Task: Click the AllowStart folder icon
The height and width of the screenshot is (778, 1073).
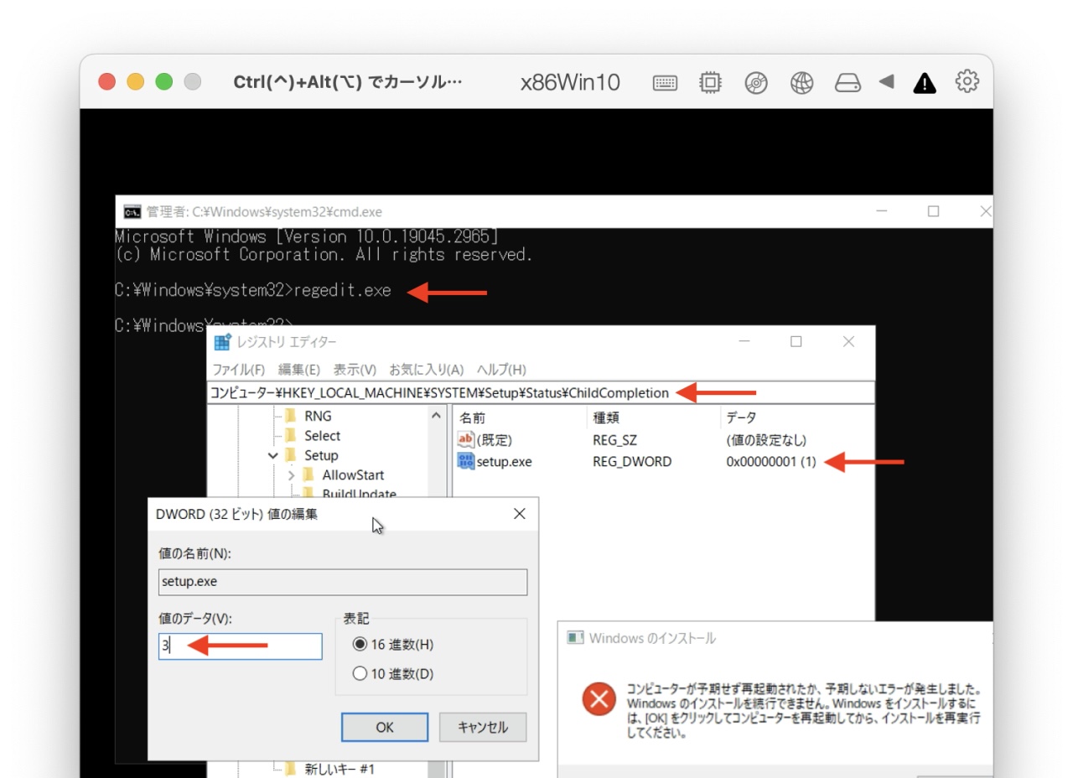Action: pyautogui.click(x=308, y=475)
